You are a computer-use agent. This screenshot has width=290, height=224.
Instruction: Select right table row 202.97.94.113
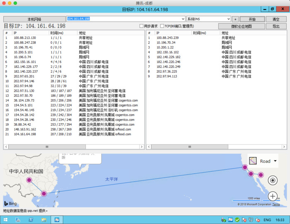[216, 76]
